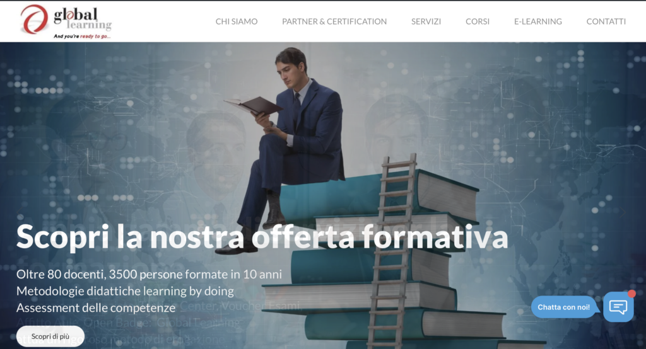646x349 pixels.
Task: Click the man reading a book
Action: (x=288, y=148)
